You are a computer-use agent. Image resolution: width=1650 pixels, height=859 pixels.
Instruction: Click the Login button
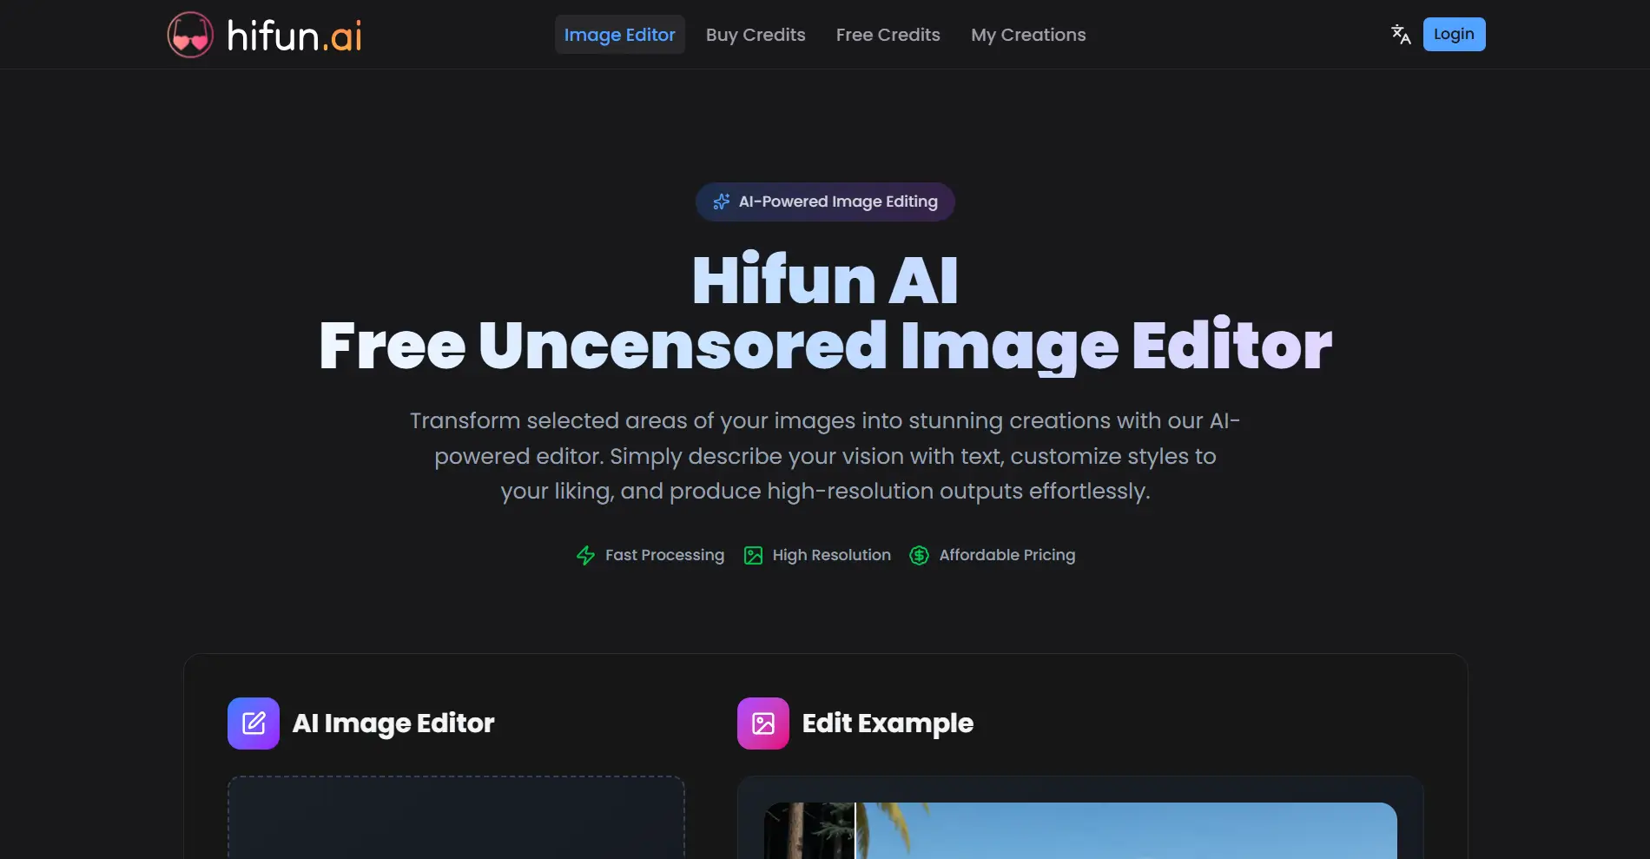1453,34
